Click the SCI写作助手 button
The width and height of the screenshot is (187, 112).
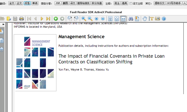pos(174,3)
